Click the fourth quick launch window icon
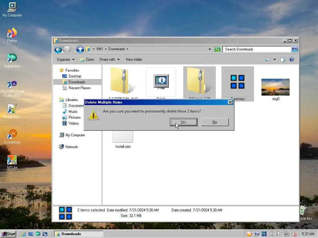The height and width of the screenshot is (238, 318). coord(45,234)
